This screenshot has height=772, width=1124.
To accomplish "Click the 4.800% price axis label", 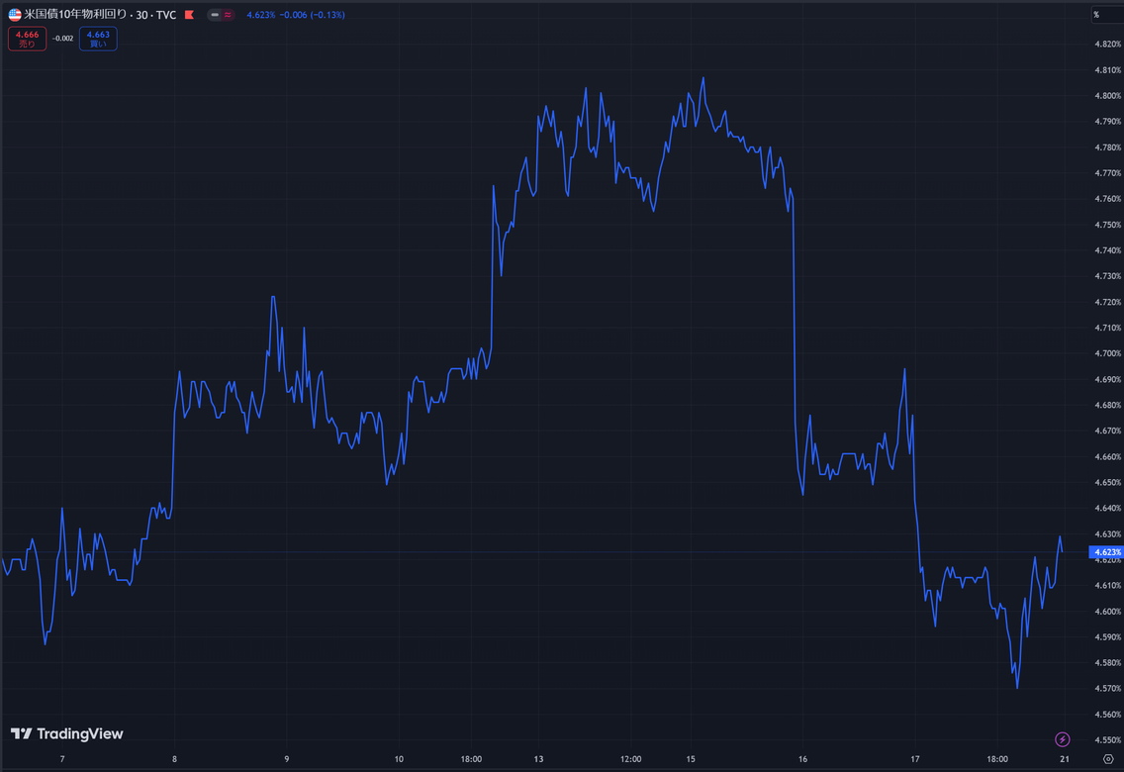I will pos(1107,96).
